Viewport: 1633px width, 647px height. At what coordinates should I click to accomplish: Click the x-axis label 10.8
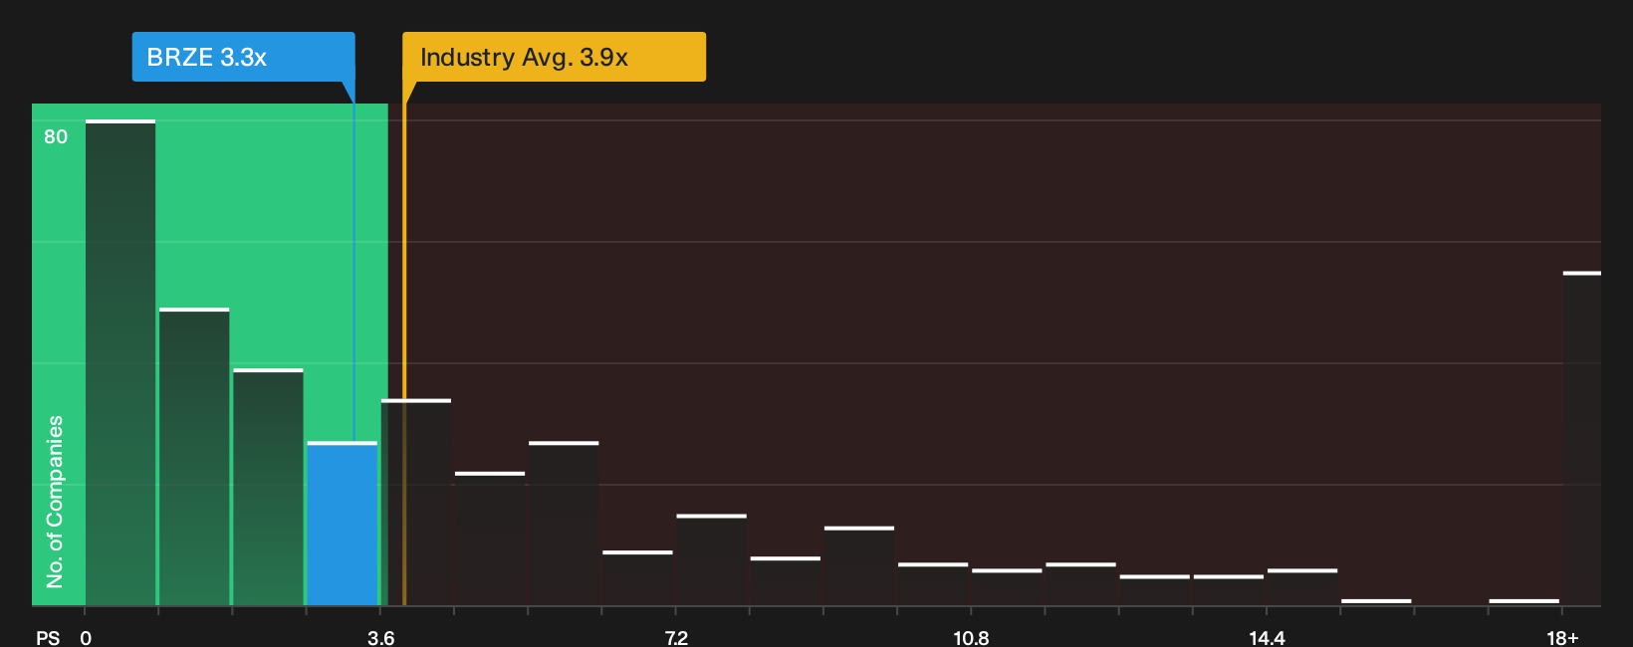point(971,638)
